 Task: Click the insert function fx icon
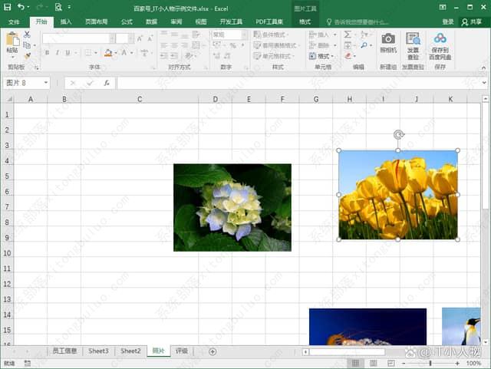tap(106, 83)
